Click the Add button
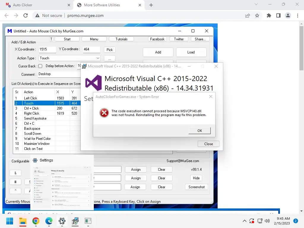The width and height of the screenshot is (304, 228). tap(158, 52)
